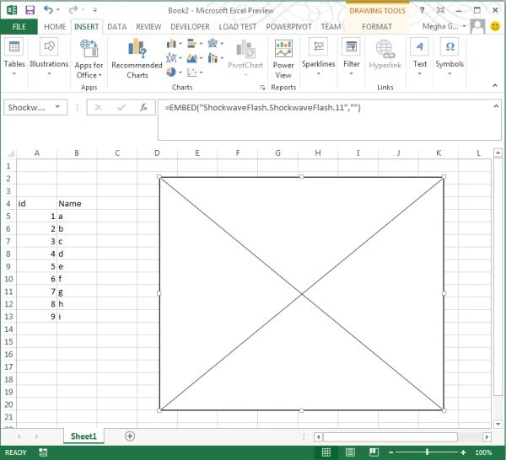Insert a bar chart
Viewport: 506px width, 460px height.
195,44
